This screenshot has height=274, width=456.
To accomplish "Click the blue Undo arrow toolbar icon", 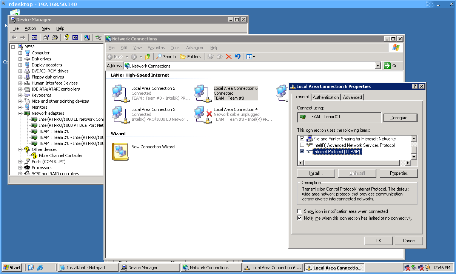I will pos(237,57).
